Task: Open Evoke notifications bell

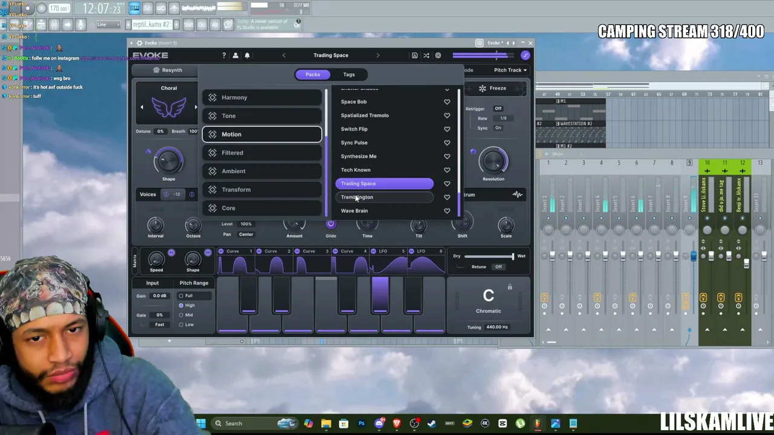Action: (x=247, y=56)
